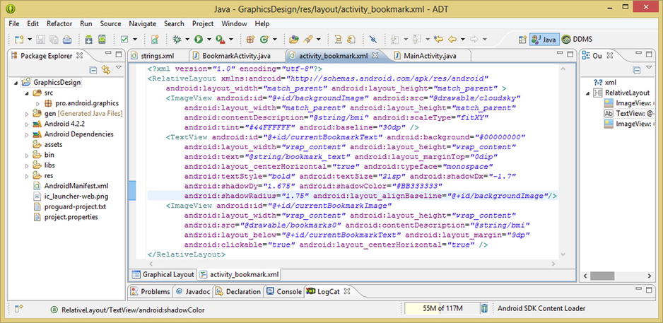
Task: Click the Last Edit Location arrow icon
Action: tap(439, 40)
